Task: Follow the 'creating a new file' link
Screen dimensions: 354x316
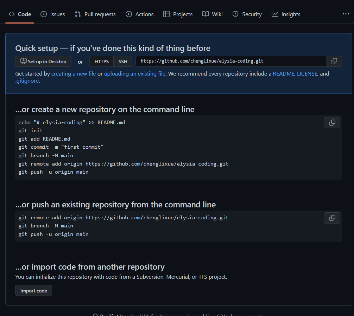Action: (74, 74)
